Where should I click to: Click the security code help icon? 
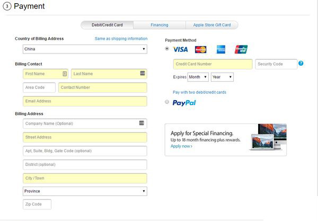point(301,64)
